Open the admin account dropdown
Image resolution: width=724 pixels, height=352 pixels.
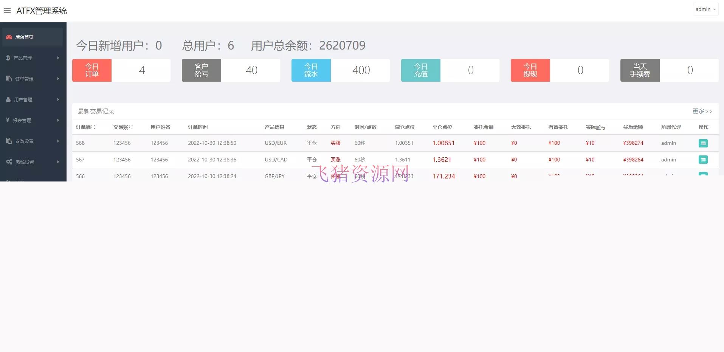coord(705,9)
